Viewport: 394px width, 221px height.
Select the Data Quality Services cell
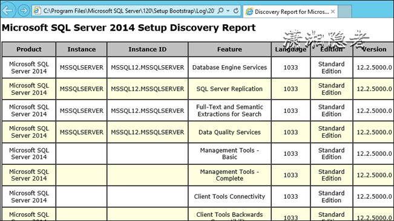[229, 132]
